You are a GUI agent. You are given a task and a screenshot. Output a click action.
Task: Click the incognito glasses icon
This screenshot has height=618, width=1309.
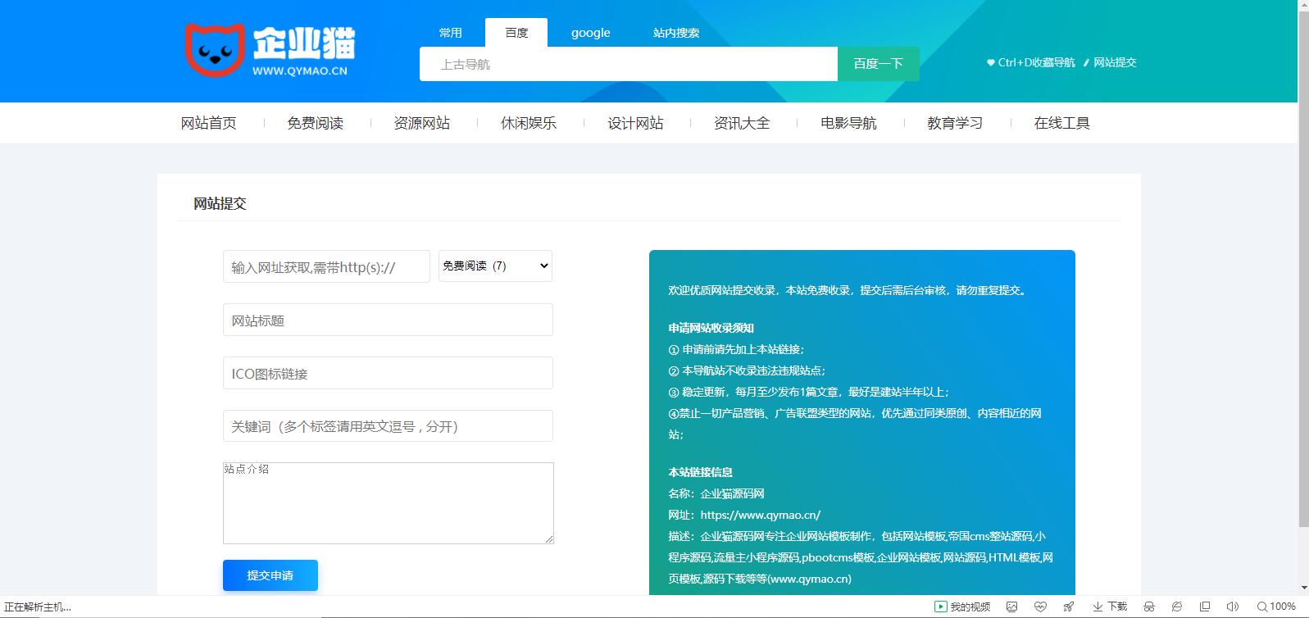1149,607
